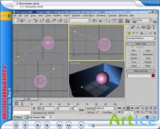Viewport: 160px width, 129px height.
Task: Open the Hierarchy panel tab
Action: tap(138, 27)
